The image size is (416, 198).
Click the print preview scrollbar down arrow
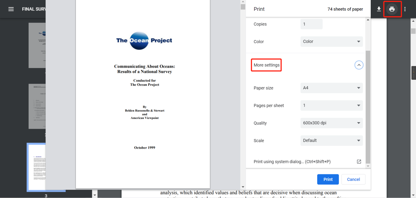[x=243, y=187]
